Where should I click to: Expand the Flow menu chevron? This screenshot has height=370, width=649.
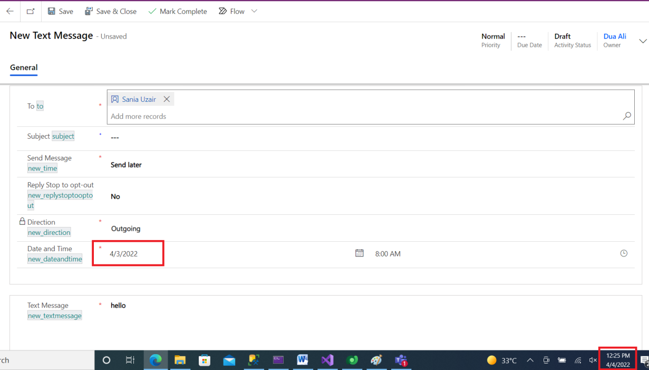point(254,11)
